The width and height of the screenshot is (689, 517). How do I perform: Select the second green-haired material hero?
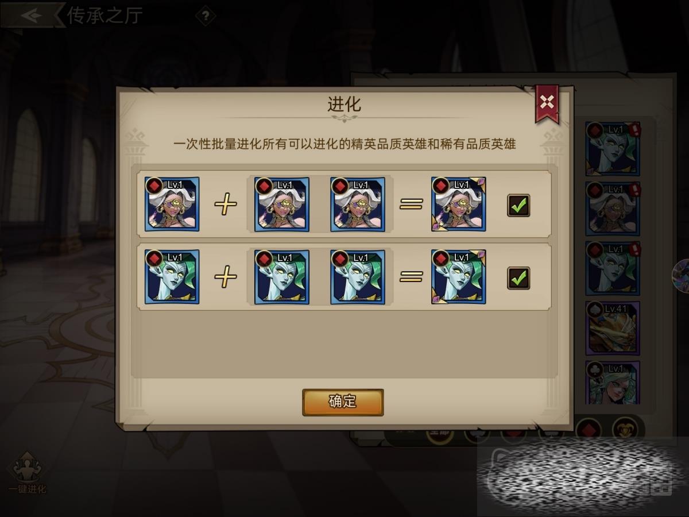[358, 277]
